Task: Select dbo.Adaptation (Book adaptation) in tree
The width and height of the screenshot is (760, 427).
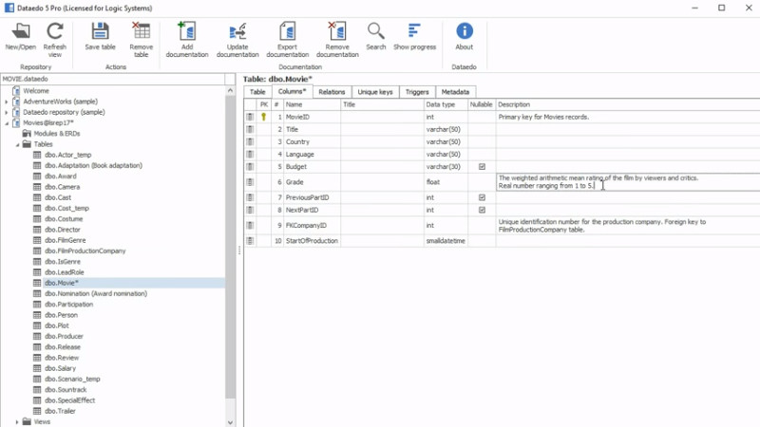Action: pyautogui.click(x=93, y=165)
